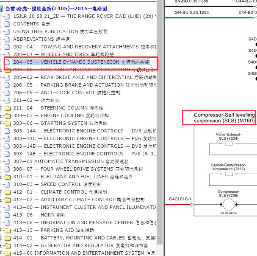Open 303—14D ELECTRONIC ENGINE CONTROLS DV8
257x256 pixels.
[x=85, y=146]
